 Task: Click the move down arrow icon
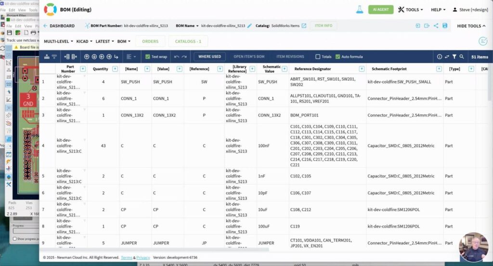94,57
